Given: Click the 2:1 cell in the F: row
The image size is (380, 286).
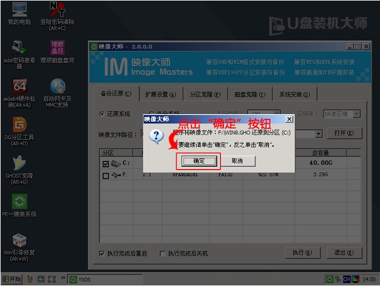Looking at the screenshot, I should (x=147, y=174).
